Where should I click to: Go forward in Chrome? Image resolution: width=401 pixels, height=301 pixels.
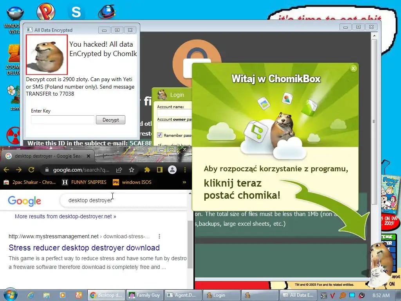19,170
